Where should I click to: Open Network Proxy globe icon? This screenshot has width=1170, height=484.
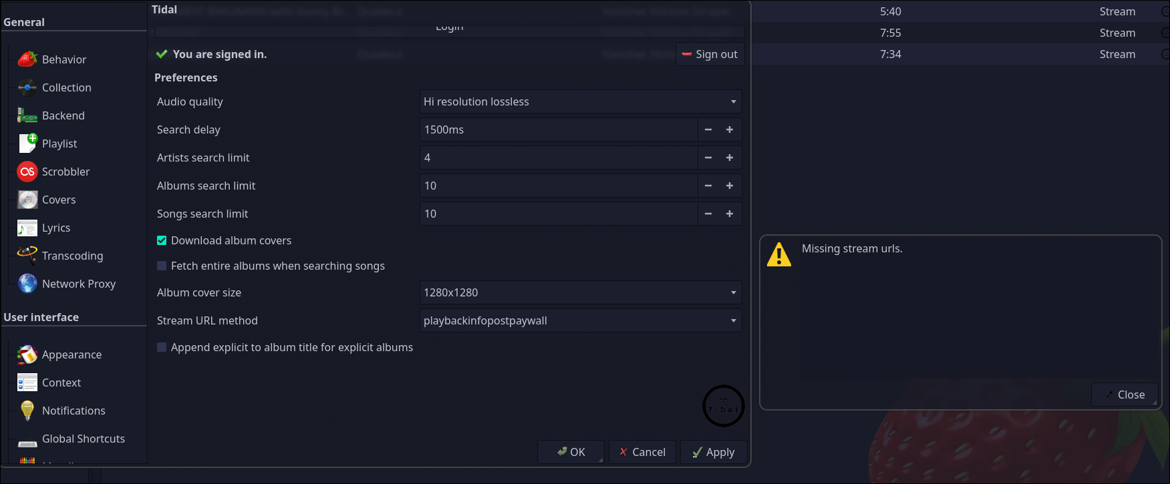coord(27,284)
